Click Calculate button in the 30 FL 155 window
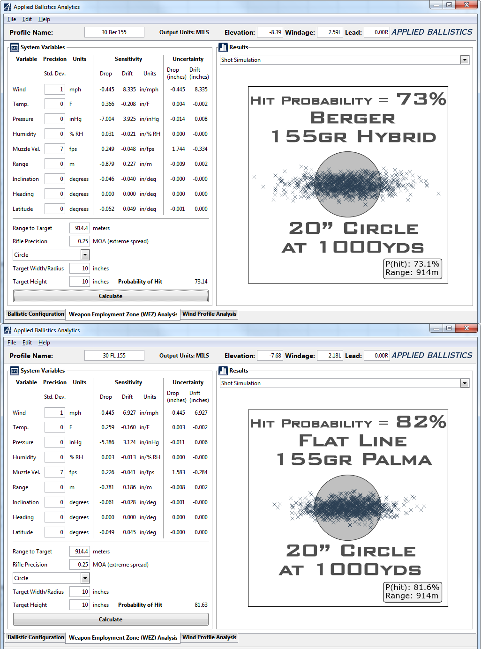Screen dimensions: 481x649 click(111, 619)
